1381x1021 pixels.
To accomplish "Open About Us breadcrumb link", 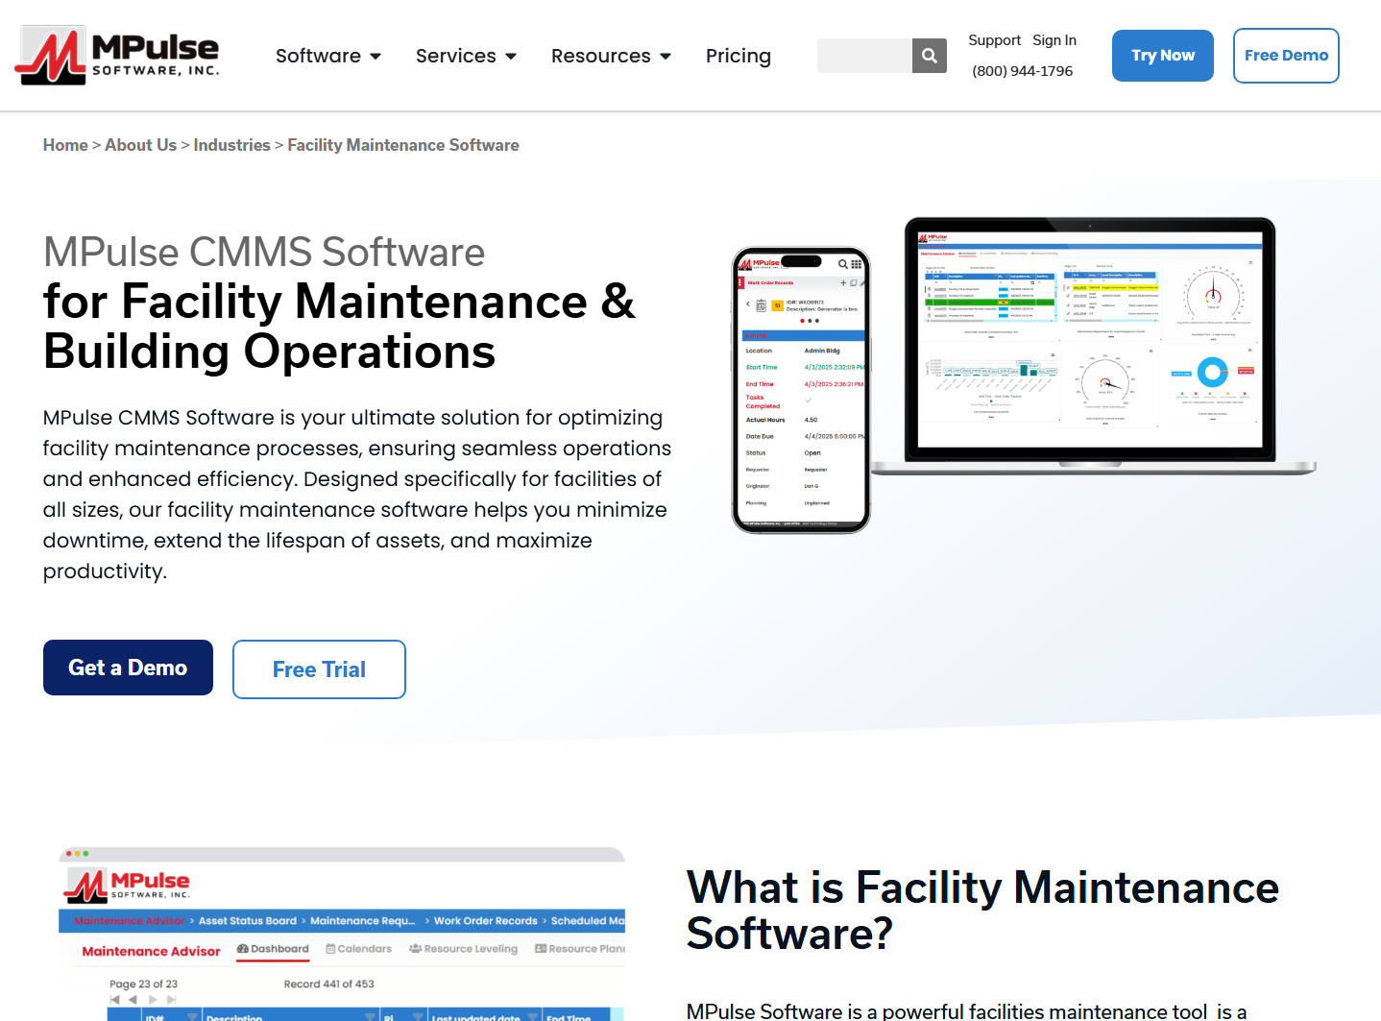I will click(x=140, y=145).
